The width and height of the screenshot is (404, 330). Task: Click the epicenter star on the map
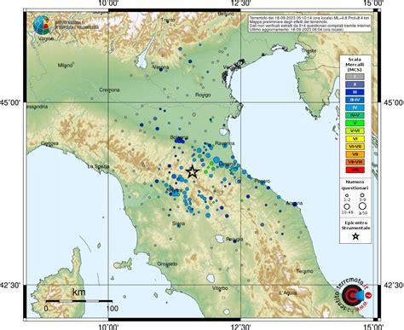coord(193,171)
